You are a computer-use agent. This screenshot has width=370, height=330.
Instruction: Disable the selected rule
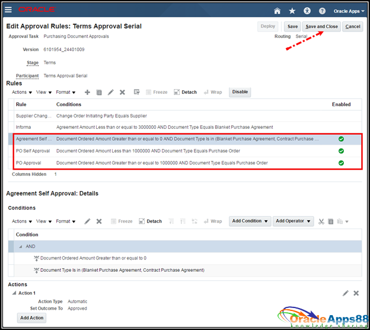pyautogui.click(x=240, y=92)
